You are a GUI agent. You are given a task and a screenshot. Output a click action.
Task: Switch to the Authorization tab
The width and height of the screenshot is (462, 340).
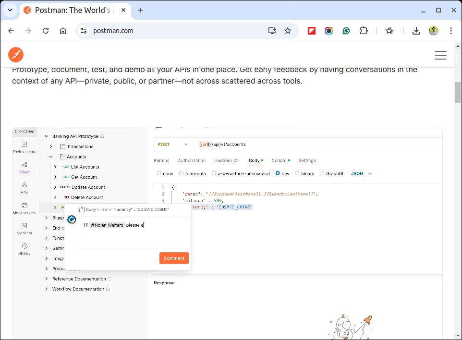(192, 160)
